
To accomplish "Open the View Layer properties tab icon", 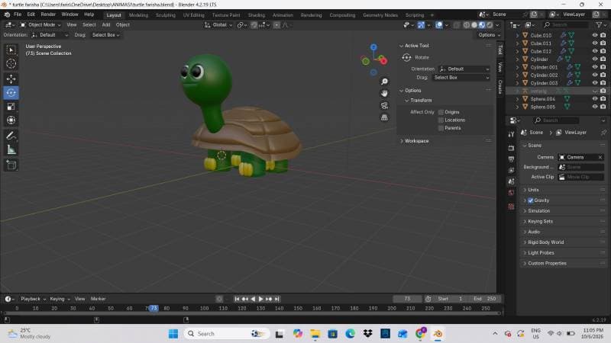I will pos(511,170).
